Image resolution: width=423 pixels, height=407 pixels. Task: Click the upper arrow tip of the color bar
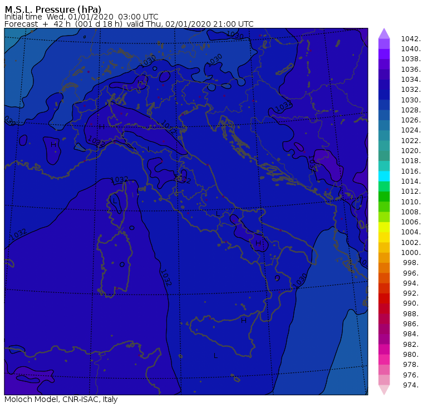(x=384, y=33)
